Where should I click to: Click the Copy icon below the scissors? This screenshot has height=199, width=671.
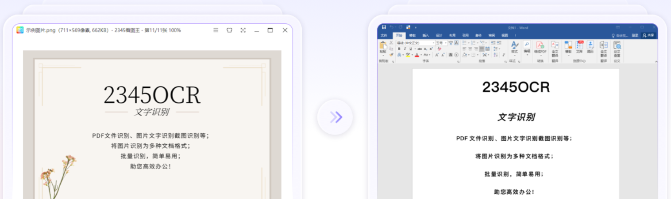(x=391, y=49)
